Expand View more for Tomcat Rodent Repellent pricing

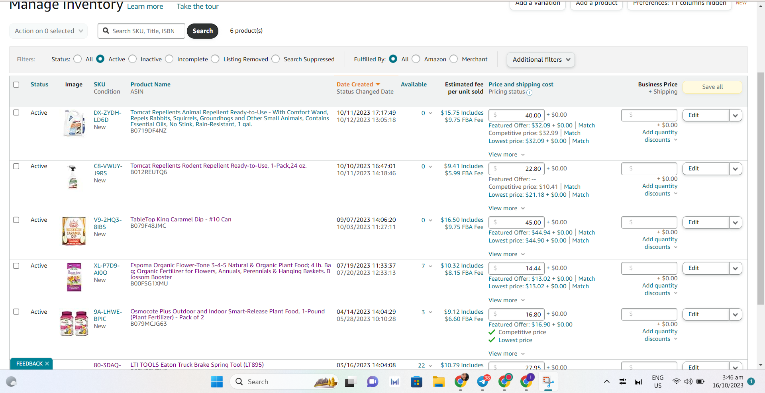[507, 208]
